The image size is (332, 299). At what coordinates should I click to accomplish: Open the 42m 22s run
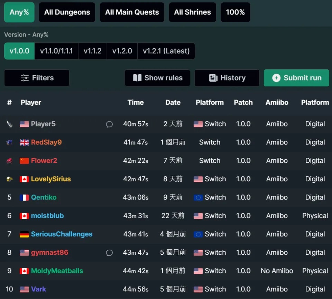point(136,161)
